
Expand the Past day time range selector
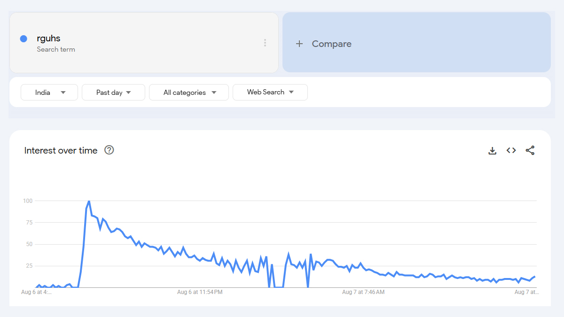pos(113,92)
